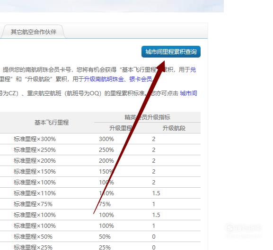Screen dimensions: 273x250
Task: Select the 标准里程×150% cell
Action: [35, 172]
